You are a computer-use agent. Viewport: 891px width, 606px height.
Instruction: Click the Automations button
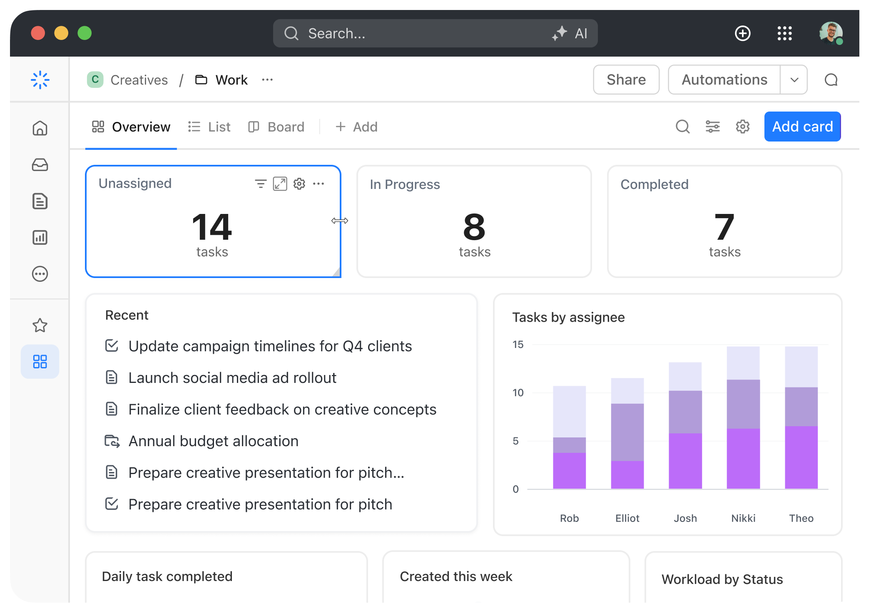(724, 79)
